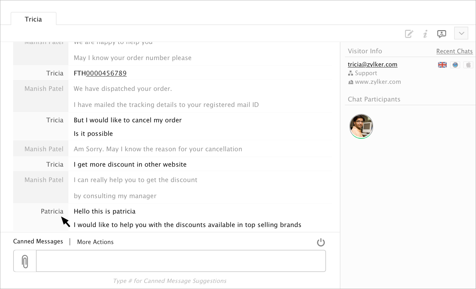Switch to the Tricia chat tab
Screen dimensions: 476x289
33,19
